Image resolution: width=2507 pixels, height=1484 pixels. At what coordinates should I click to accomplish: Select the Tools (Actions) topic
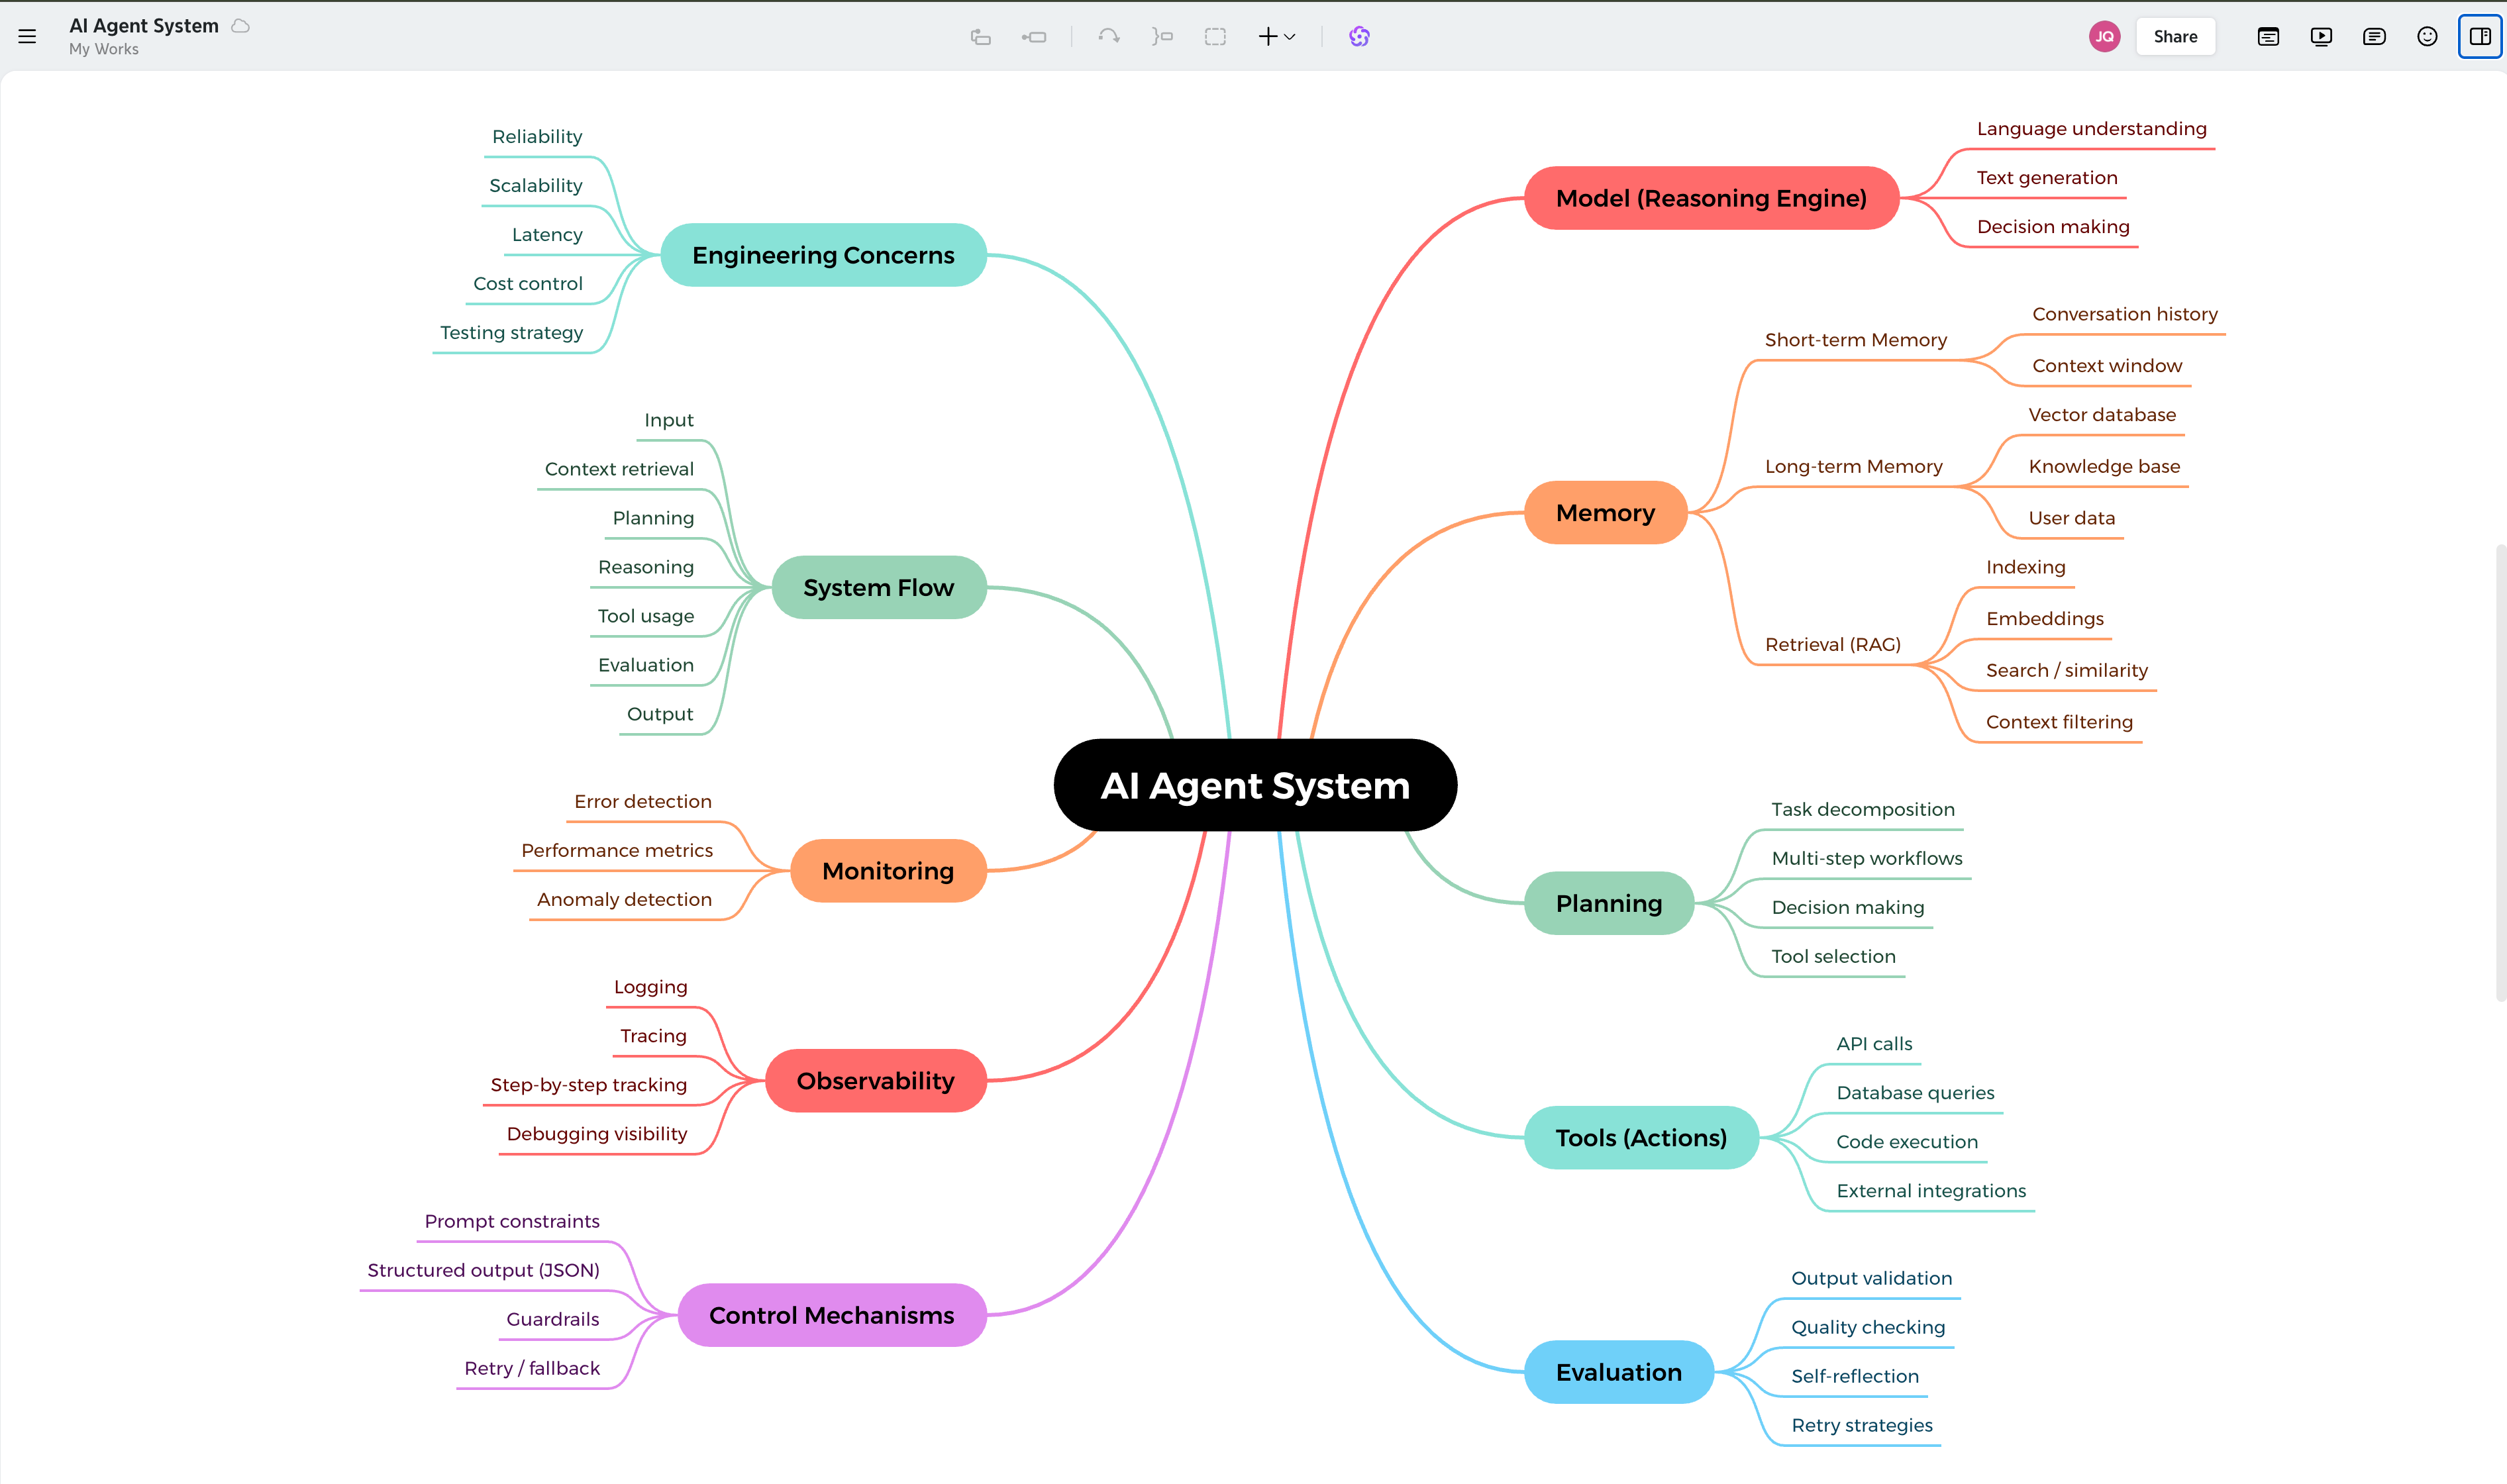tap(1641, 1138)
